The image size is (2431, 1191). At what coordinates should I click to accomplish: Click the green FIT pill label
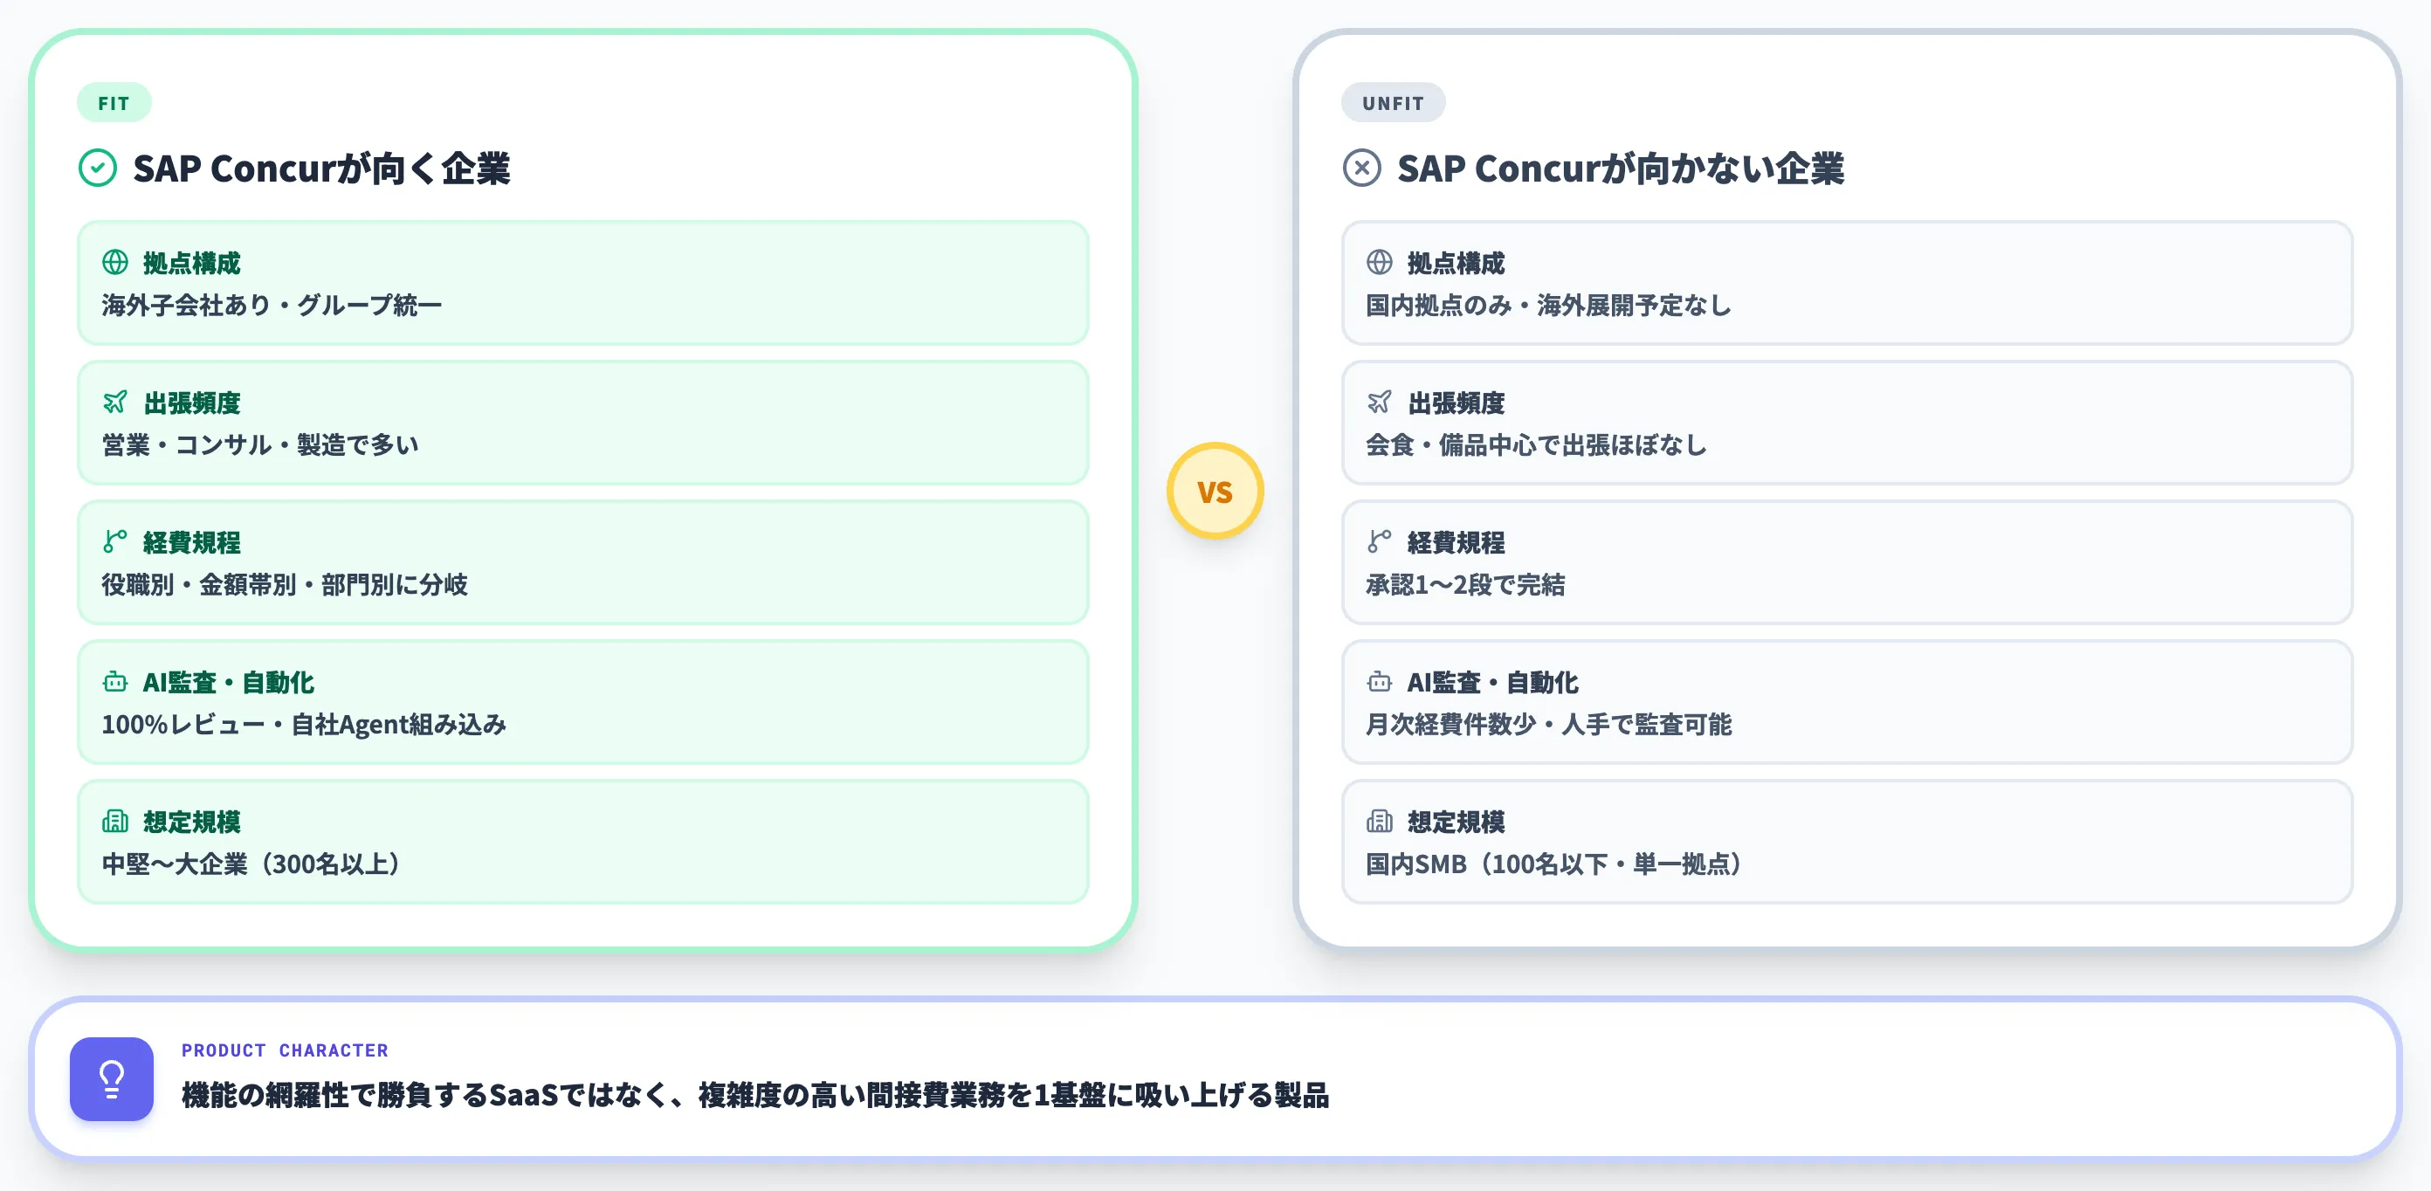pos(114,103)
